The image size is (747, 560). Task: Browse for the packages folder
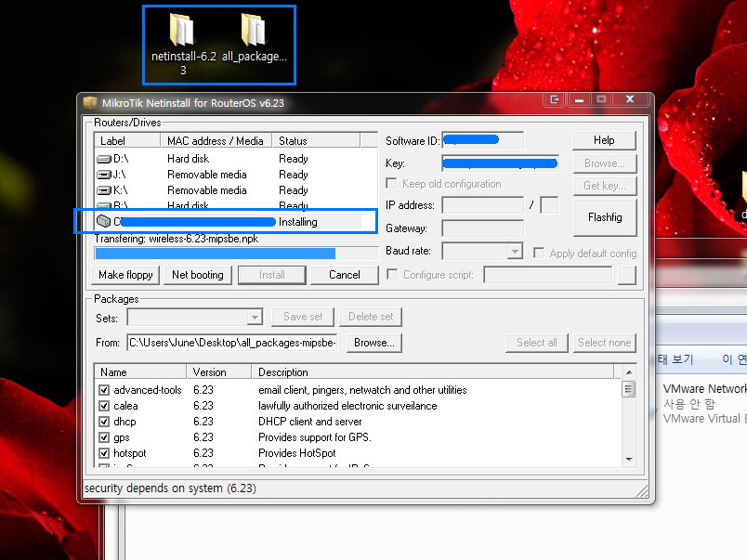point(374,343)
